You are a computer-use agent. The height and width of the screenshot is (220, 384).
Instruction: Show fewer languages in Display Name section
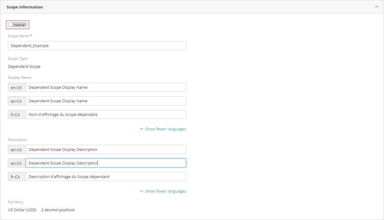pyautogui.click(x=163, y=129)
